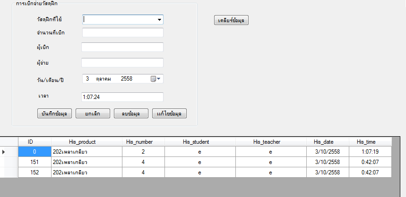Click His_number cell with value 2
The image size is (406, 197).
point(143,152)
